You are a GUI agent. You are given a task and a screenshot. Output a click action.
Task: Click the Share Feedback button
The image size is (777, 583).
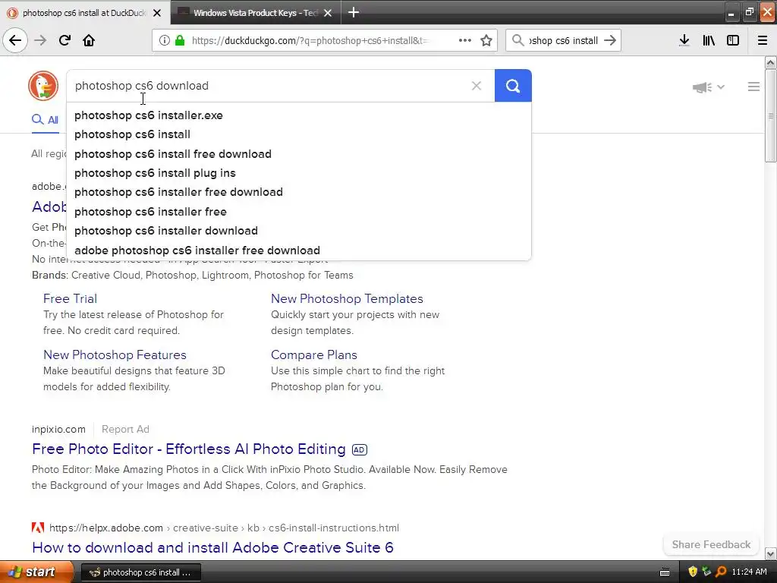pos(711,544)
